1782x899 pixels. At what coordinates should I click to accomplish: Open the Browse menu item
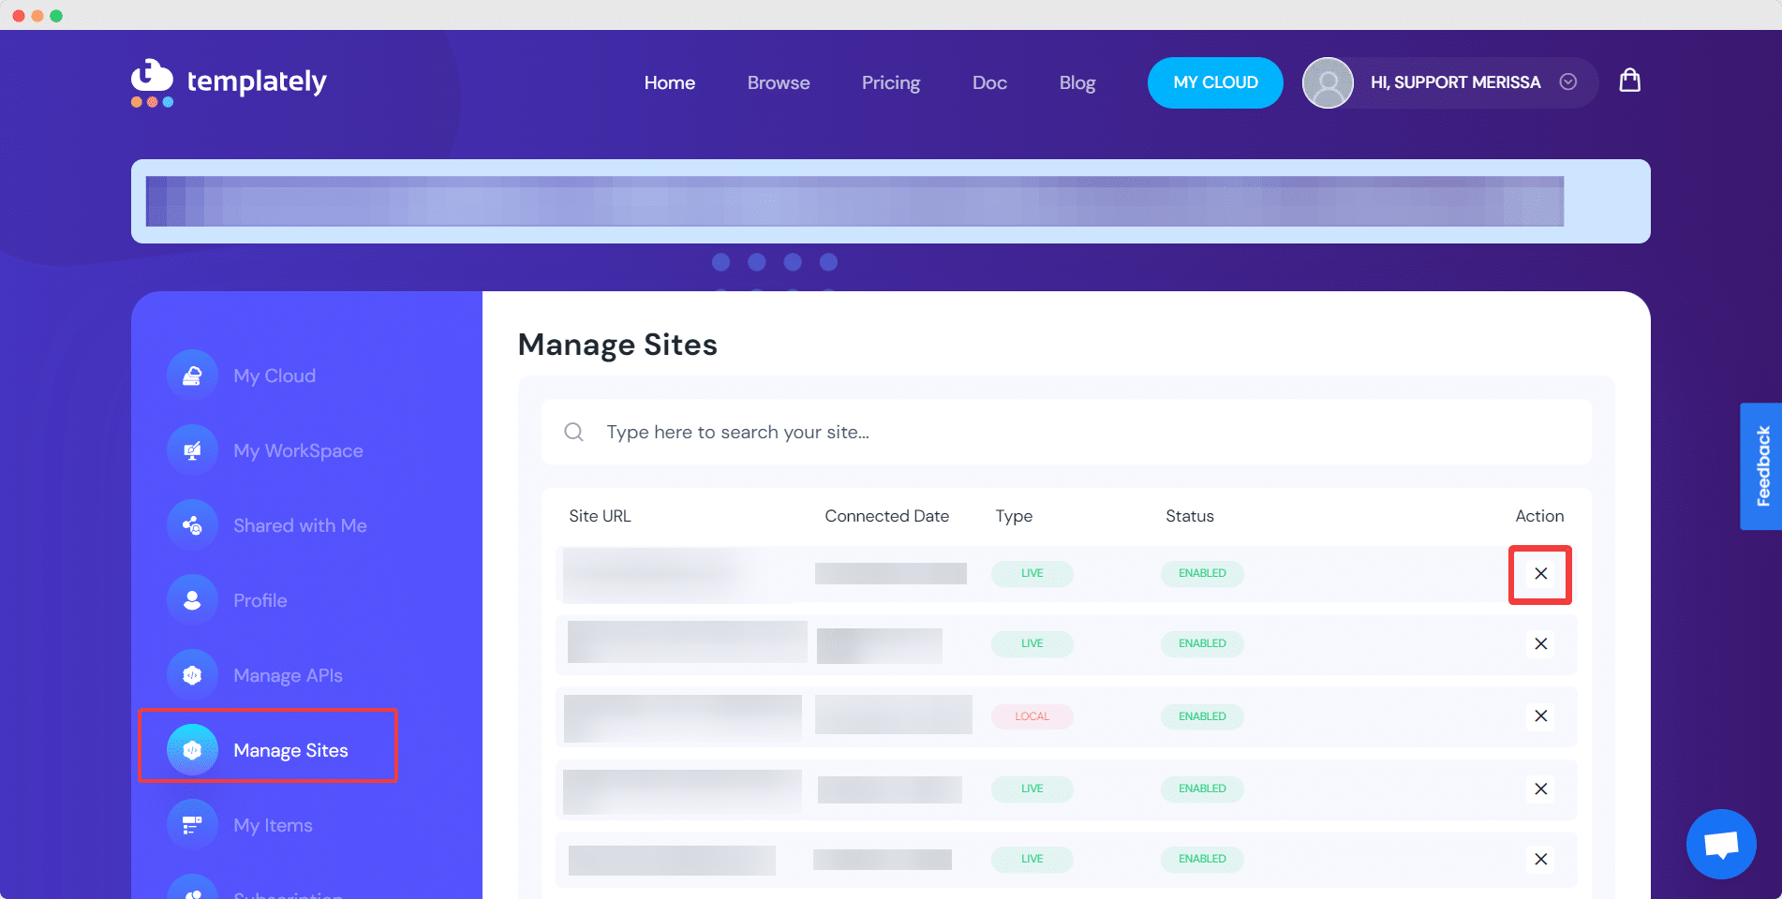pyautogui.click(x=779, y=82)
